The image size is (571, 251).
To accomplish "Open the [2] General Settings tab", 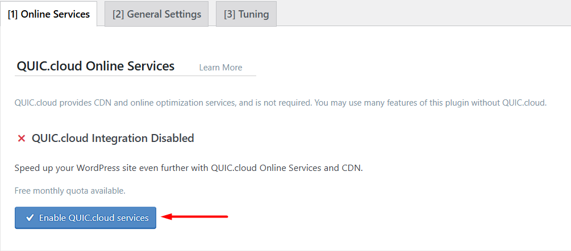I will 157,14.
